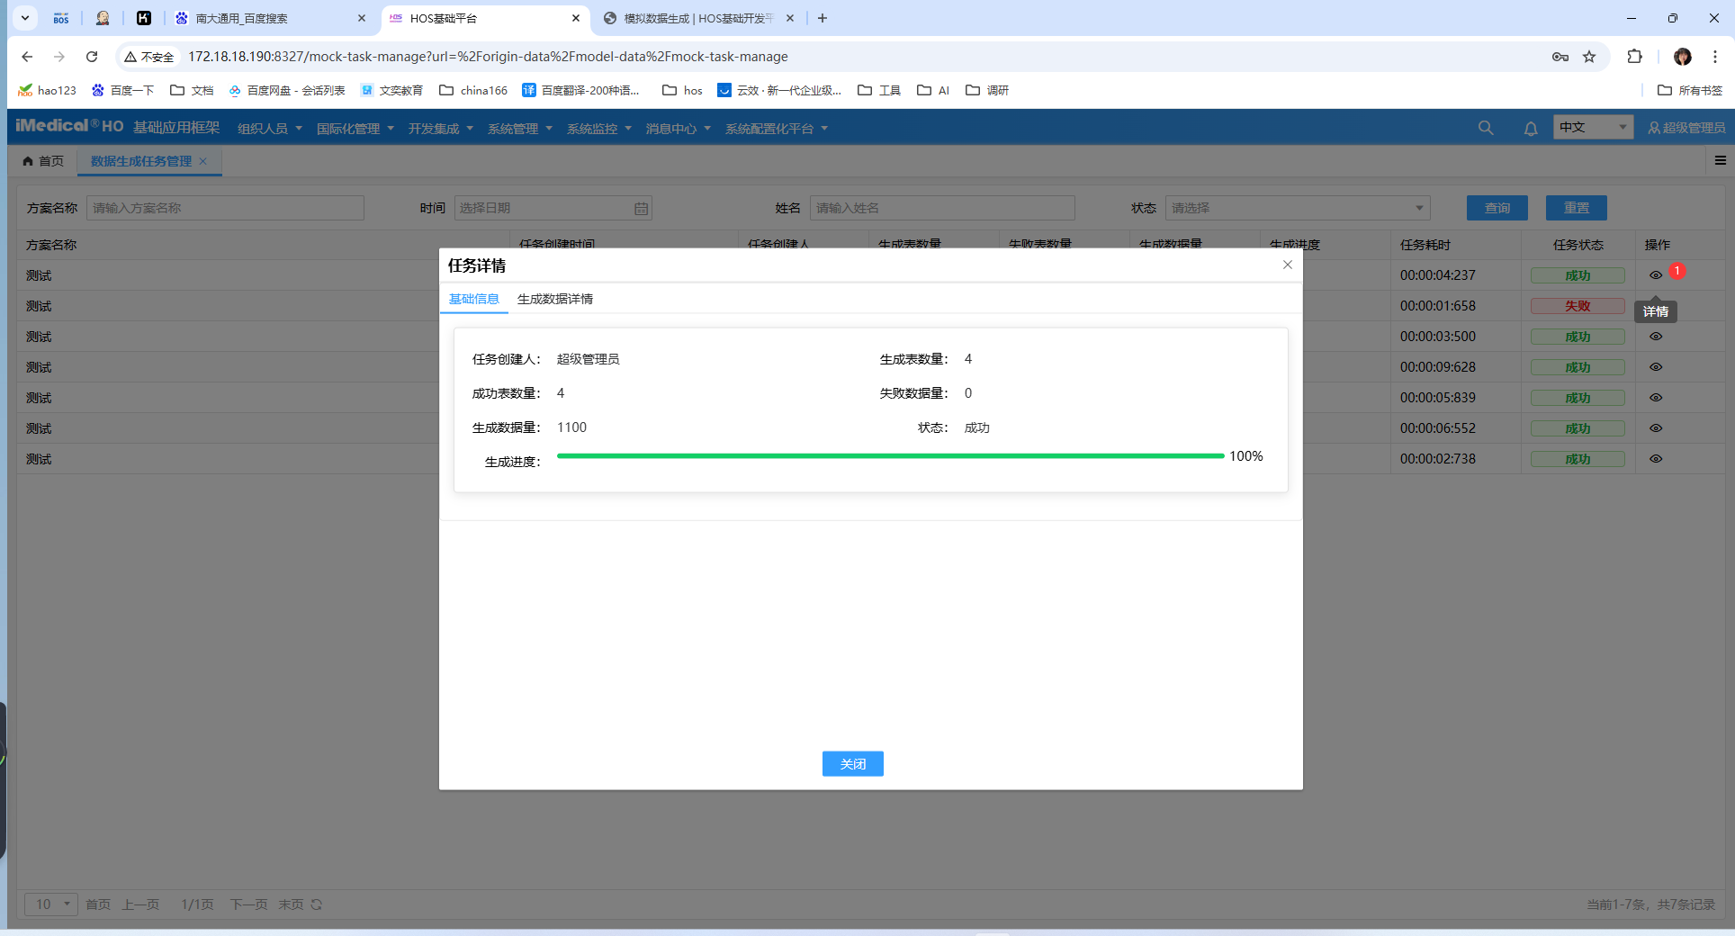Click the green 生成进度 progress bar

click(x=889, y=456)
